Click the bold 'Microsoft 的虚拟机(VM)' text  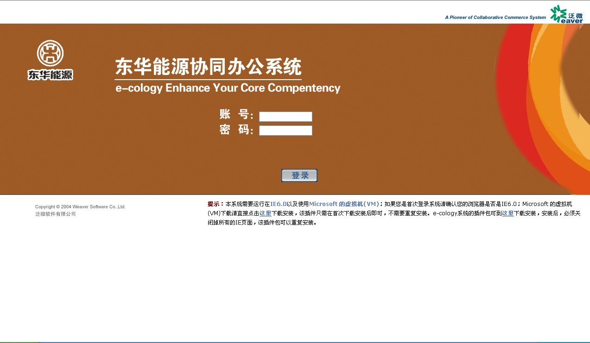344,204
